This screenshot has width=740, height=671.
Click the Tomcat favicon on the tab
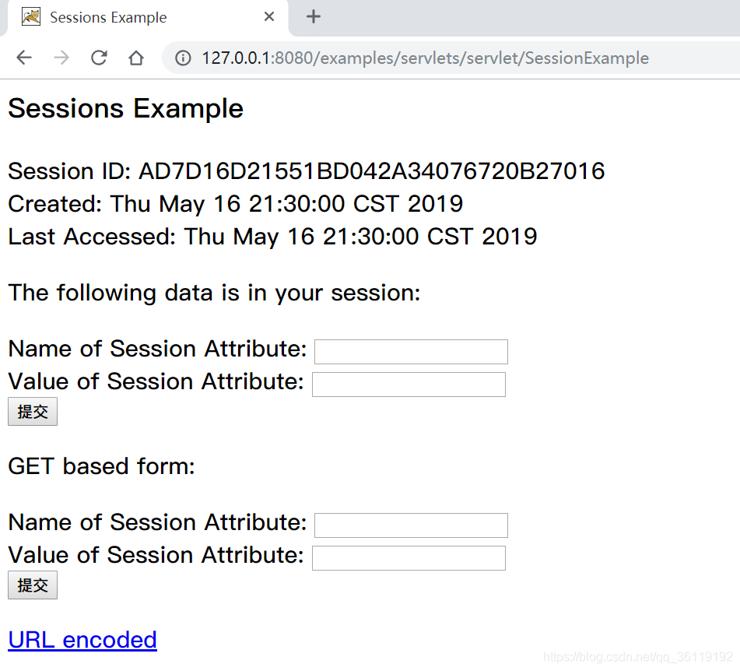[x=30, y=16]
